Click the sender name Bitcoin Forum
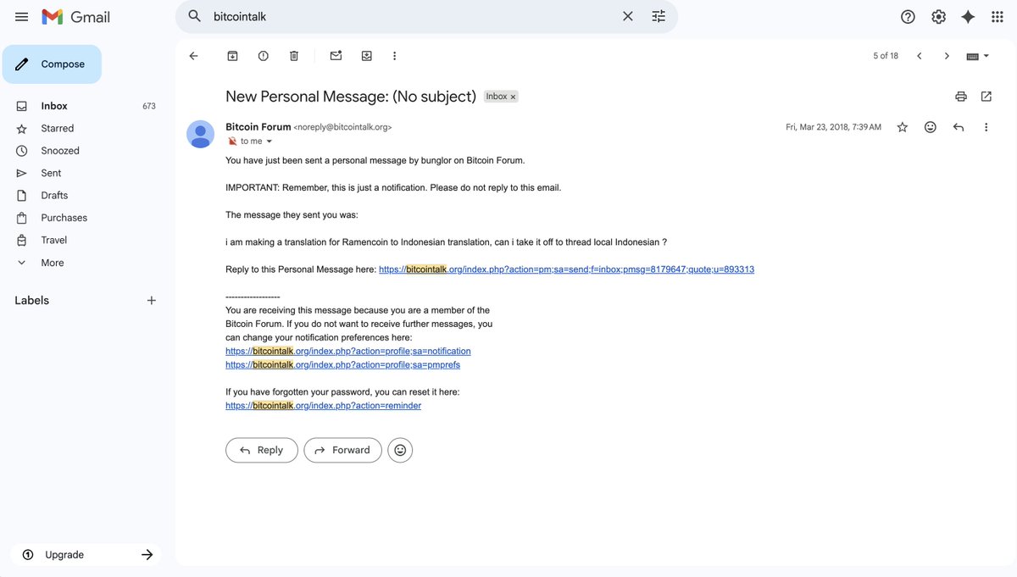 (258, 127)
